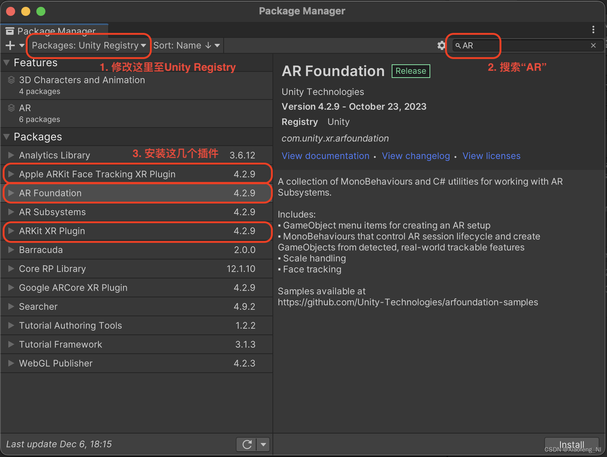The width and height of the screenshot is (607, 457).
Task: Open the vertical three-dot options menu
Action: tap(593, 30)
